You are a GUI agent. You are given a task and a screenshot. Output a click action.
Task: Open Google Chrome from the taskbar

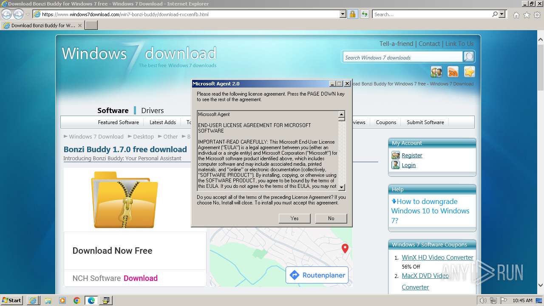coord(77,300)
